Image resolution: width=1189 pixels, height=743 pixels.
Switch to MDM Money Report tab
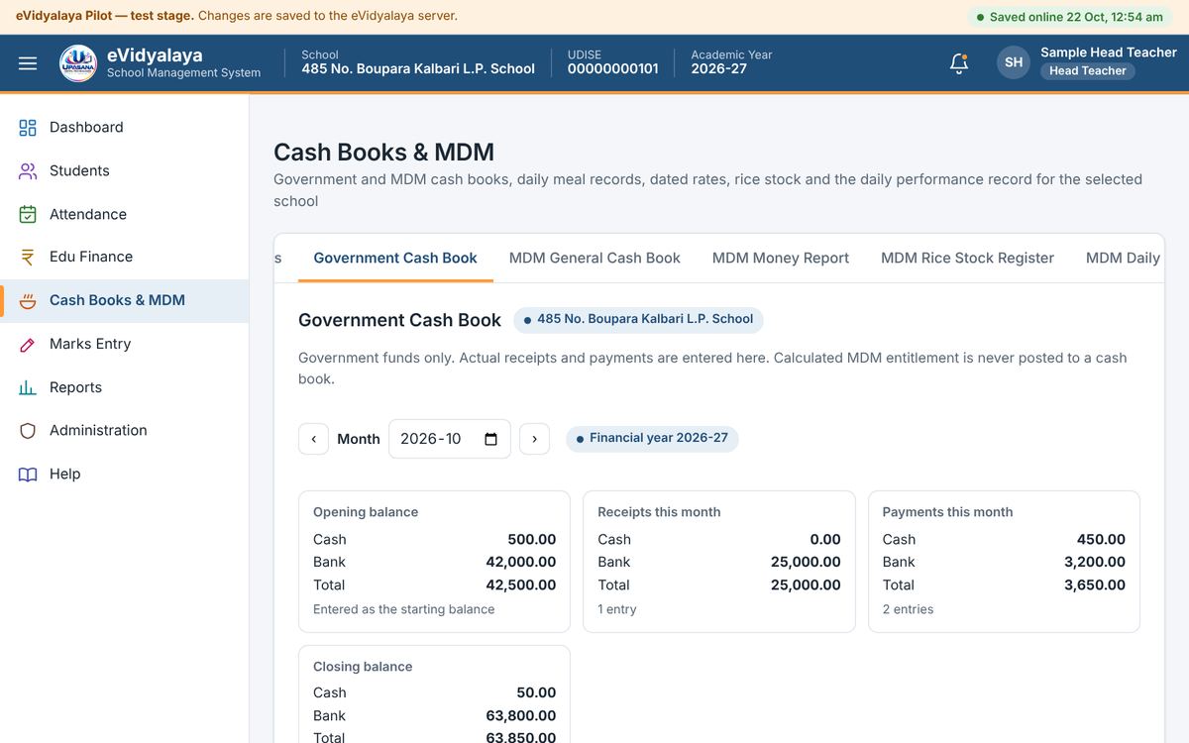click(x=781, y=258)
